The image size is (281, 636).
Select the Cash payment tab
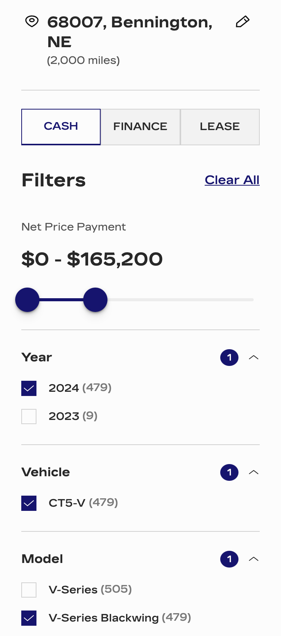61,127
